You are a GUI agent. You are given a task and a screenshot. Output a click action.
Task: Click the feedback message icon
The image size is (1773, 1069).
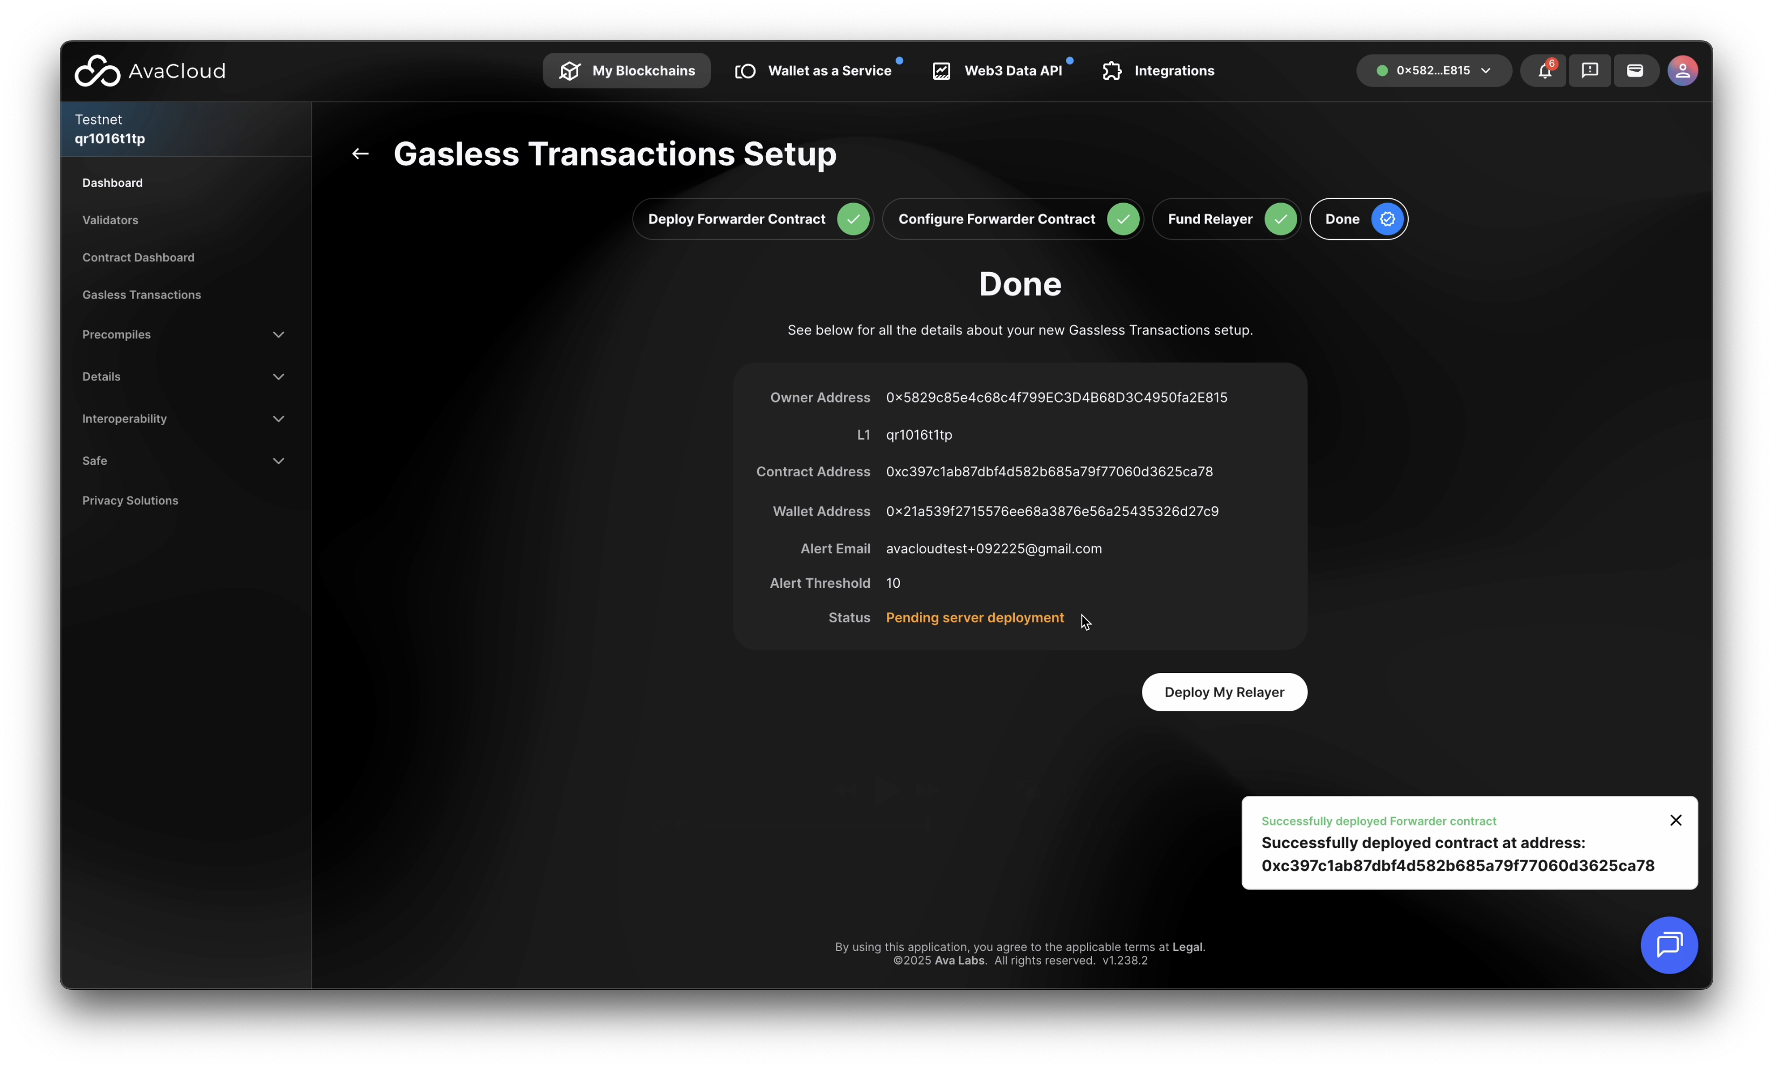(x=1590, y=71)
